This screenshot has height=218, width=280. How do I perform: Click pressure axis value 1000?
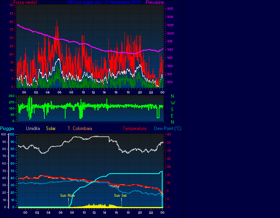[x=170, y=33]
